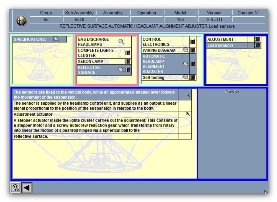The width and height of the screenshot is (277, 202).
Task: Click the books icon for CONTROL ELECTRONICS
Action: point(193,42)
